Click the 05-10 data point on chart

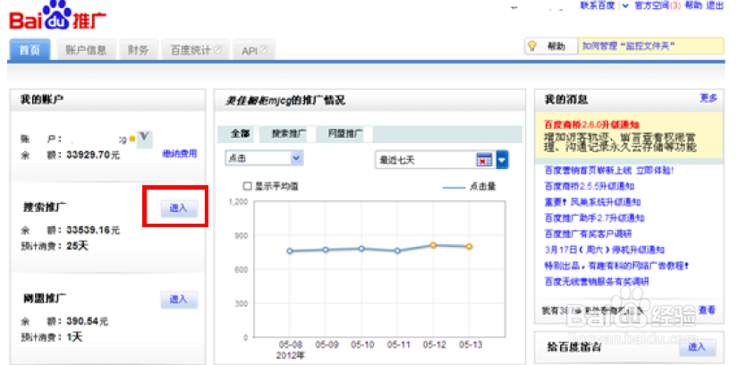coord(361,249)
